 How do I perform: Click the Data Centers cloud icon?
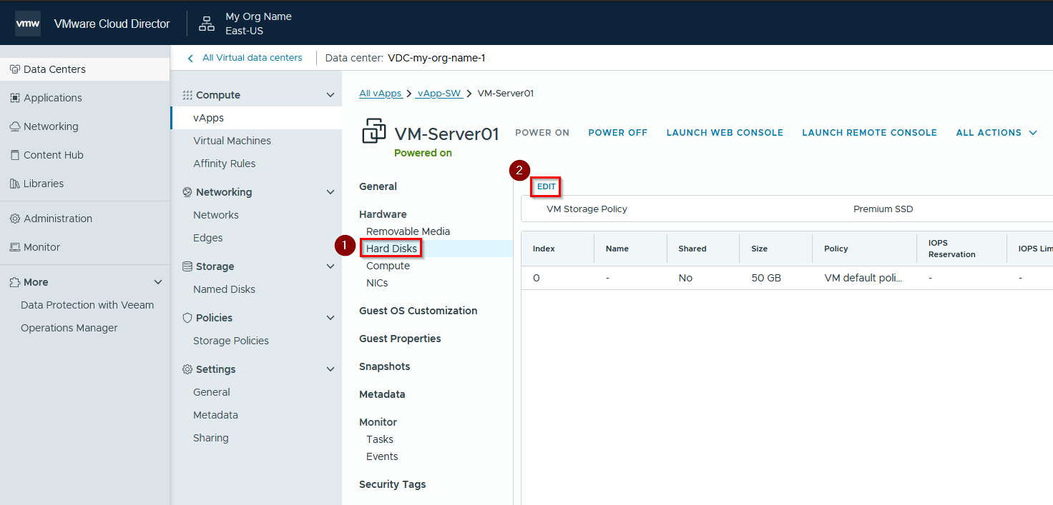point(15,69)
